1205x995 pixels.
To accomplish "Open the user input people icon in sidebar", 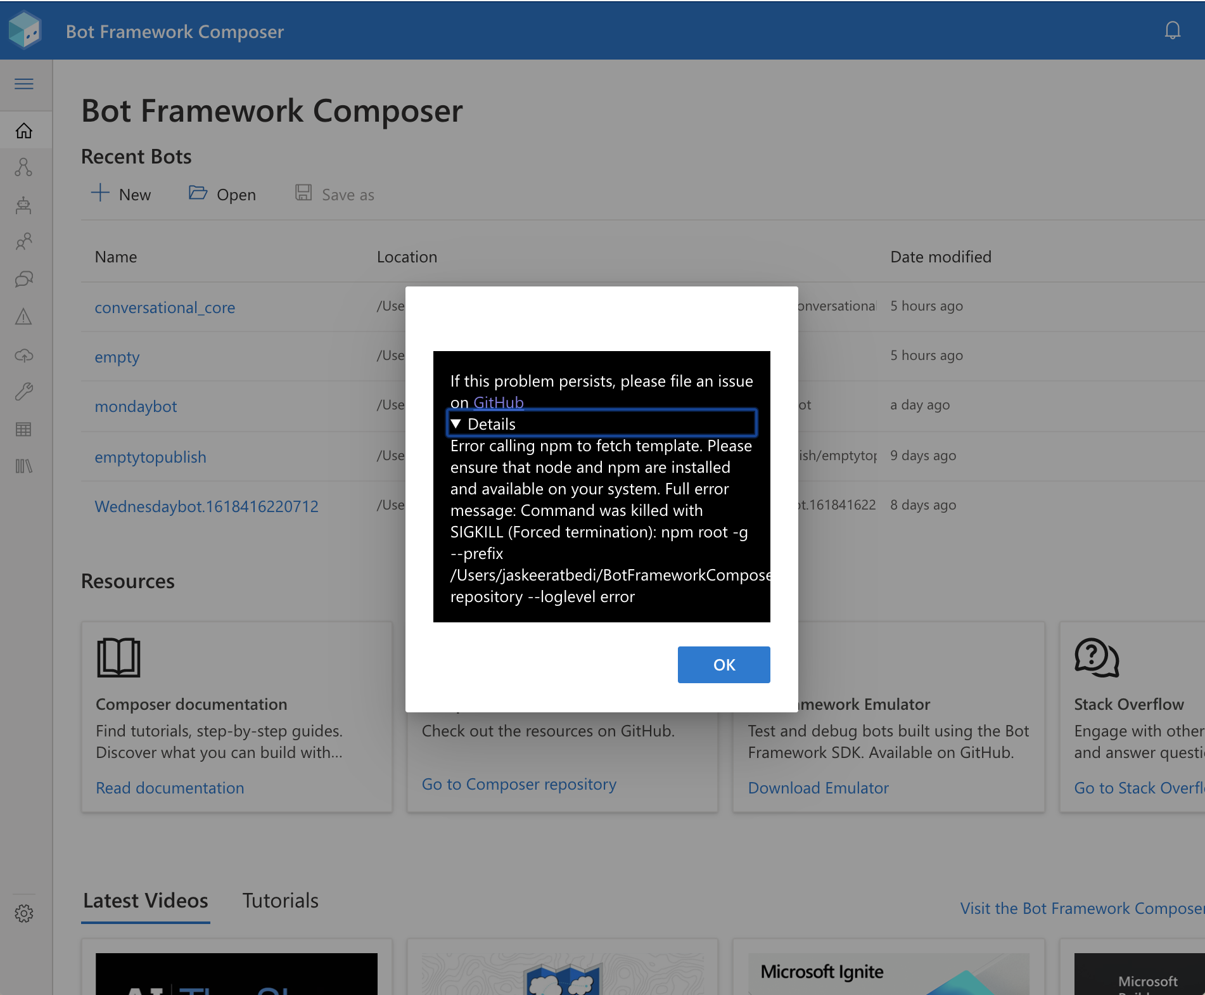I will [24, 241].
